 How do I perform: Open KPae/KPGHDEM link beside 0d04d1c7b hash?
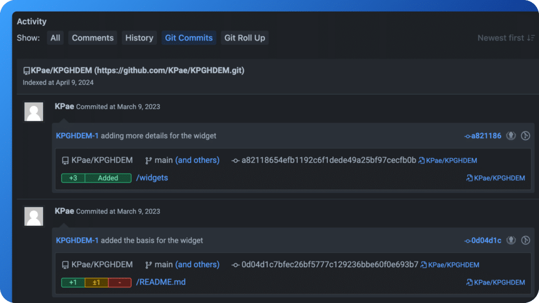[x=450, y=265]
